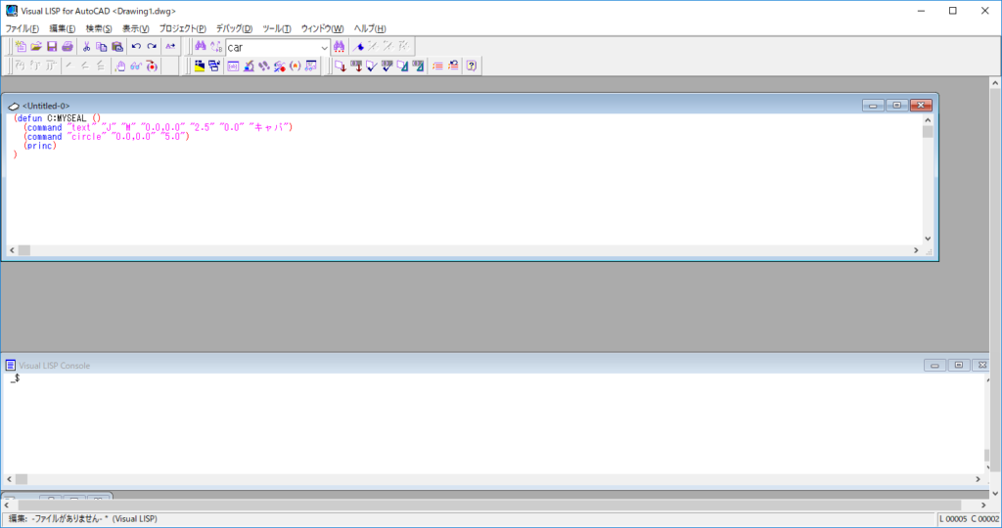Image resolution: width=1002 pixels, height=528 pixels.
Task: Load the active edit window icon
Action: (341, 66)
